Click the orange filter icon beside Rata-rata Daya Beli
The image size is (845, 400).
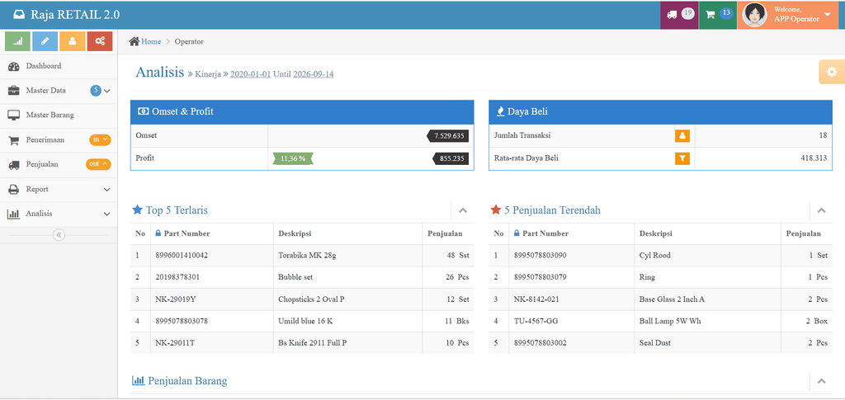[682, 158]
